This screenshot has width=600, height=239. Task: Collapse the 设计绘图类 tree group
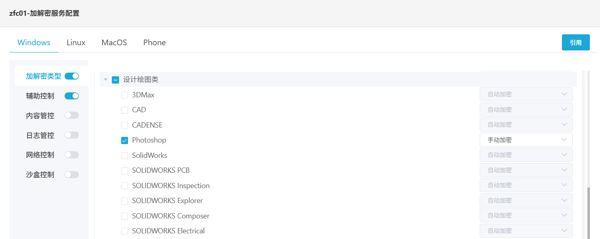point(105,80)
